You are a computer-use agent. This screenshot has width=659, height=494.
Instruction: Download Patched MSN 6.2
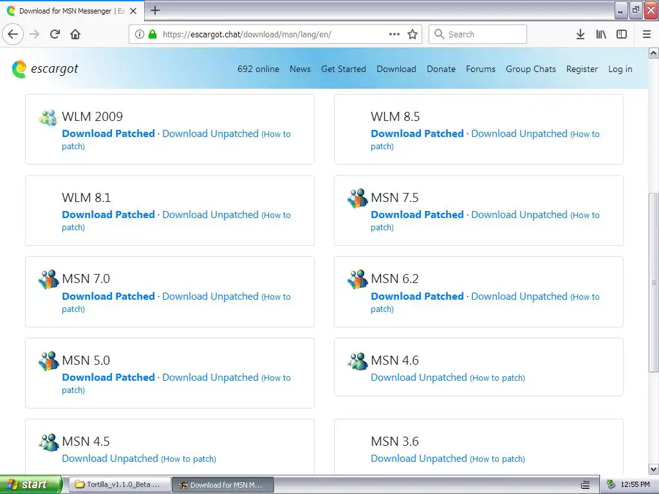[x=417, y=296]
